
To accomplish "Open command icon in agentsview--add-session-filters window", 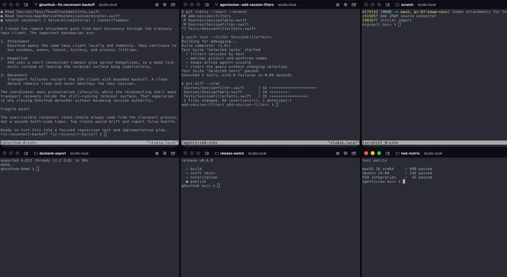I will pyautogui.click(x=338, y=5).
